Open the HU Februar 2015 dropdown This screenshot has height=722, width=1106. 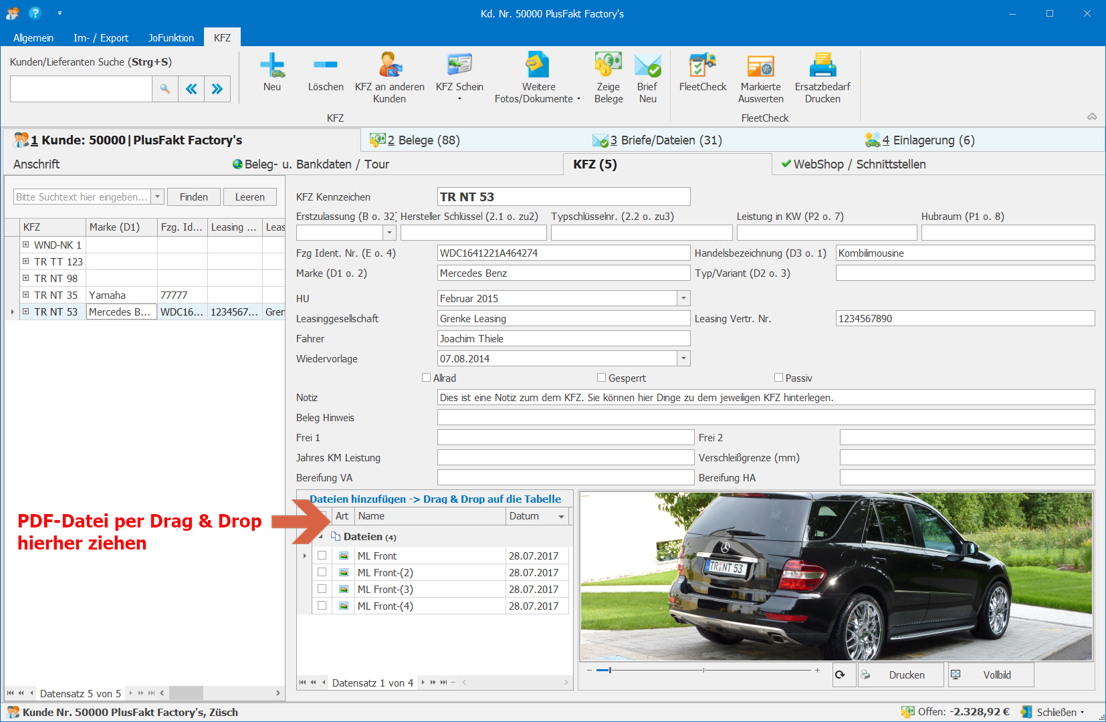coord(683,298)
